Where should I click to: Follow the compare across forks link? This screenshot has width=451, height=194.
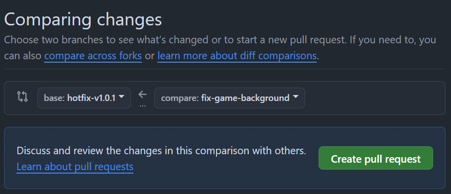tap(93, 56)
